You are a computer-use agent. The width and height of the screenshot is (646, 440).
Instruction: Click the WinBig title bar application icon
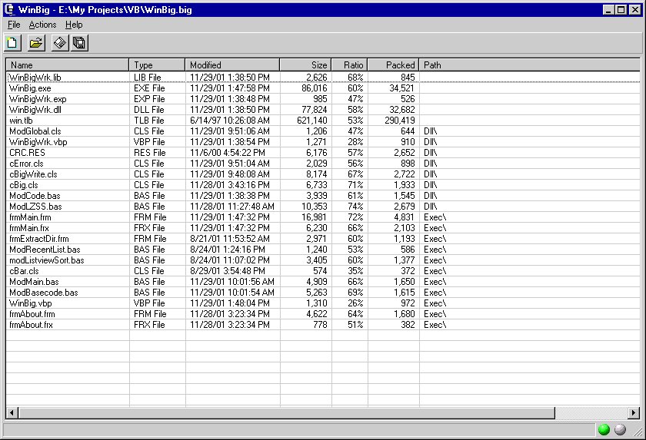[9, 9]
